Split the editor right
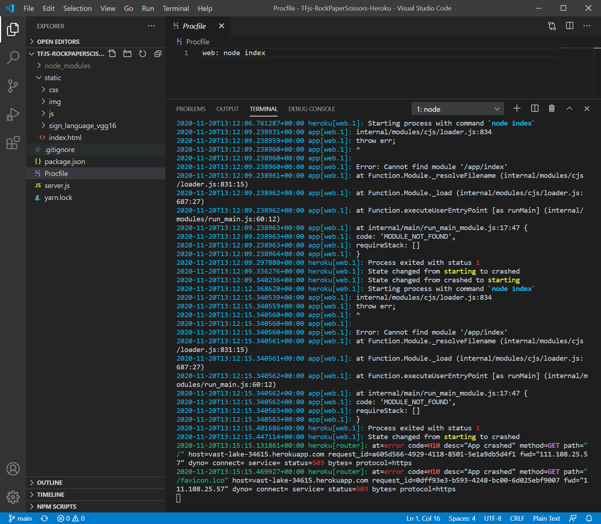Image resolution: width=601 pixels, height=524 pixels. (570, 26)
